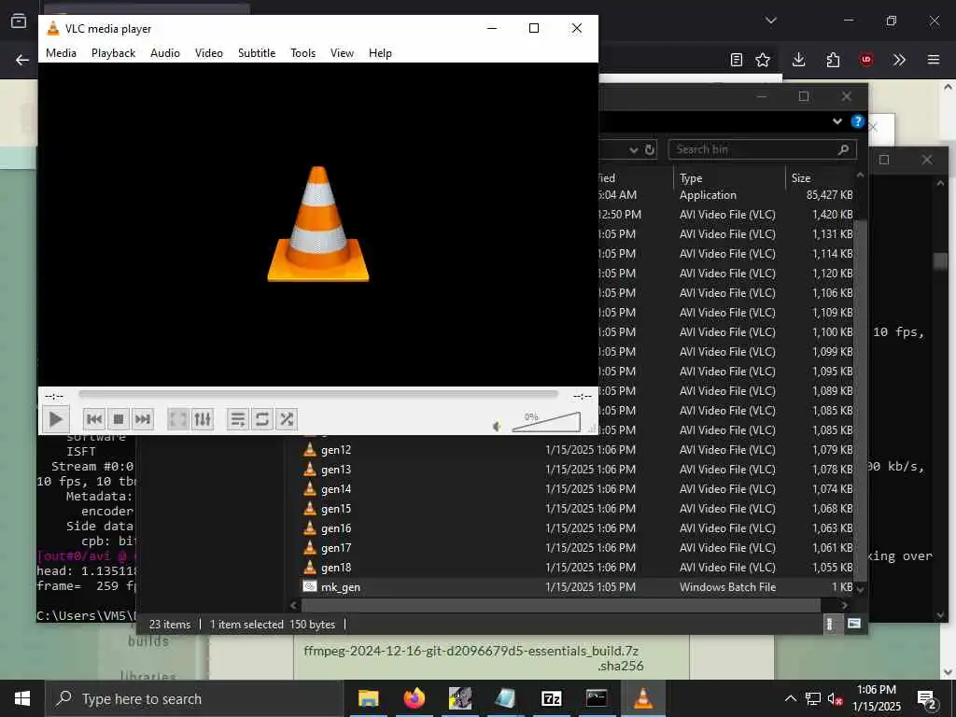Viewport: 956px width, 717px height.
Task: Show hidden system tray icons
Action: click(790, 698)
